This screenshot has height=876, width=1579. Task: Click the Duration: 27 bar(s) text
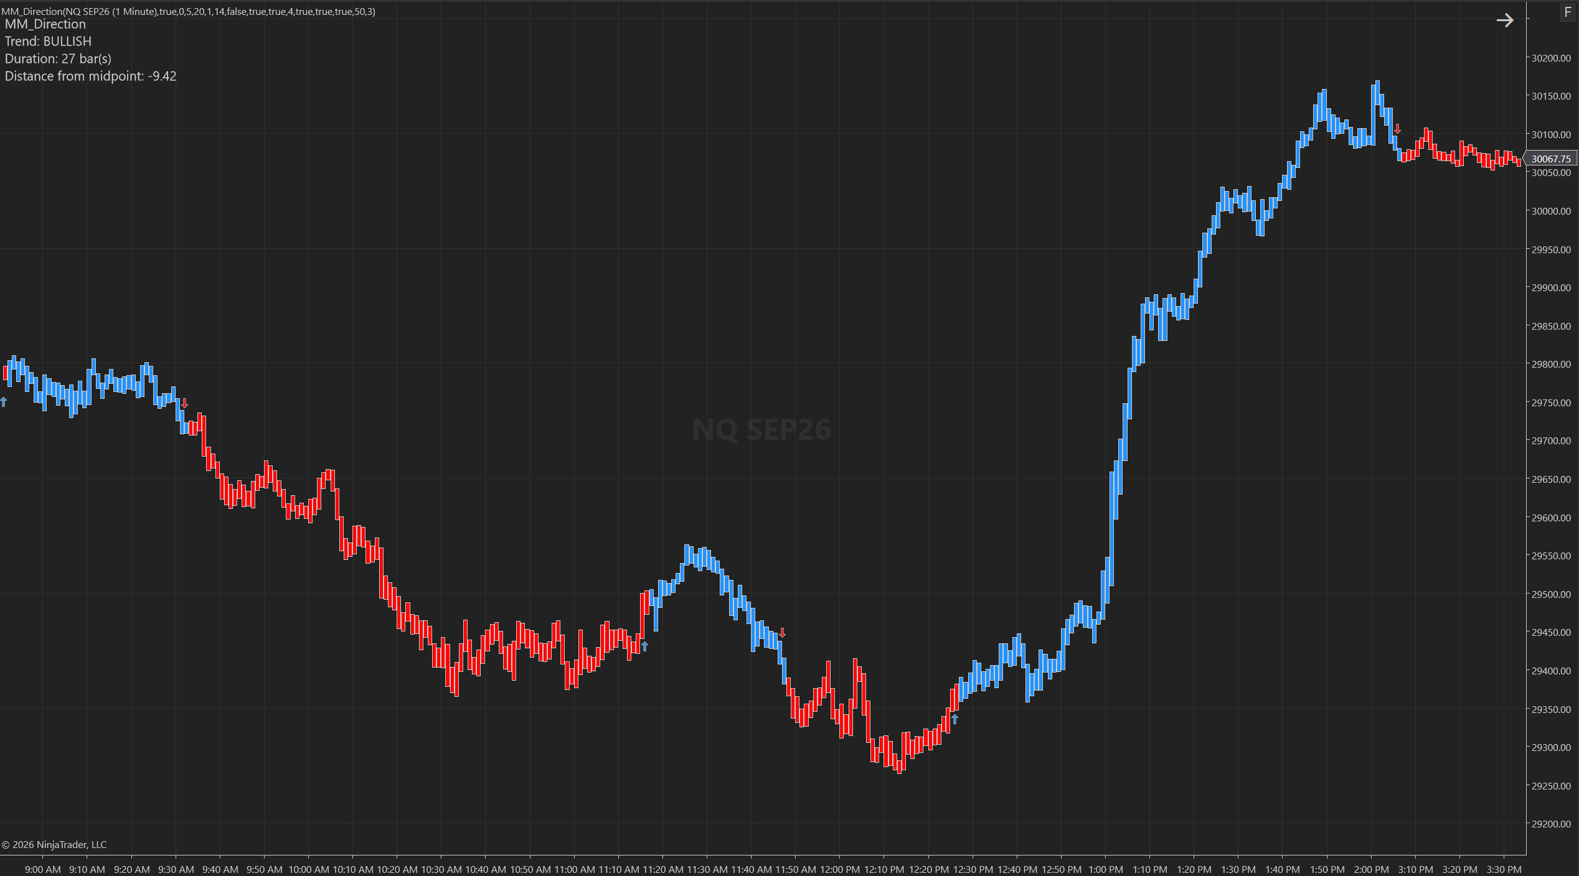(x=58, y=58)
